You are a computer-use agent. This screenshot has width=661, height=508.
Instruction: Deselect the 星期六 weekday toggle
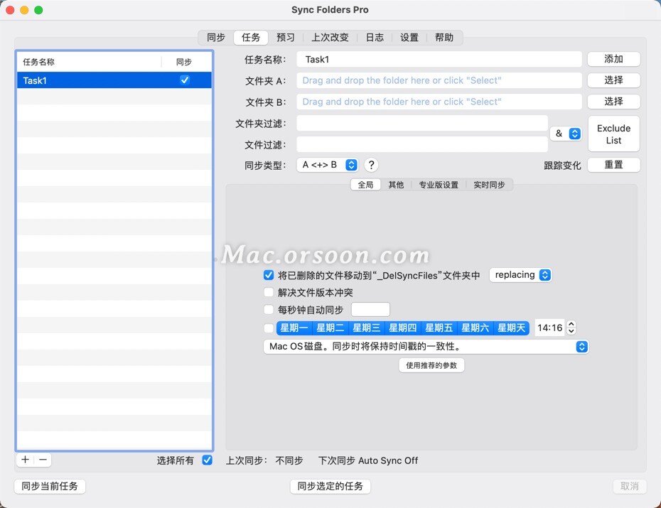coord(475,328)
